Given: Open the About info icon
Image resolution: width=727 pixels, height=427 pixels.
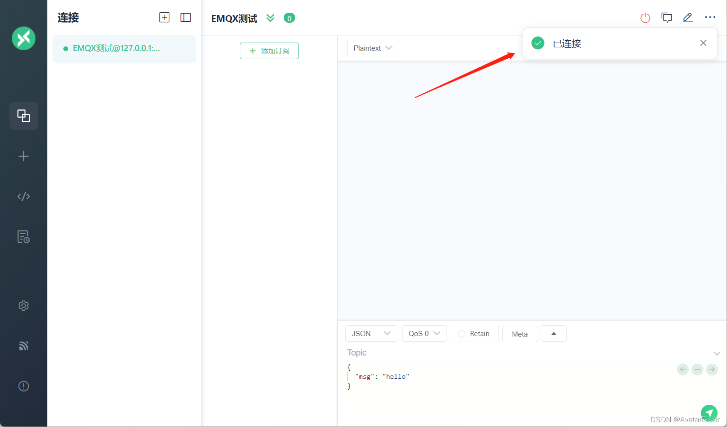Looking at the screenshot, I should [24, 386].
